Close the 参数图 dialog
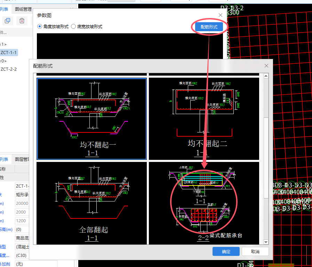The height and width of the screenshot is (267, 312). 221,15
